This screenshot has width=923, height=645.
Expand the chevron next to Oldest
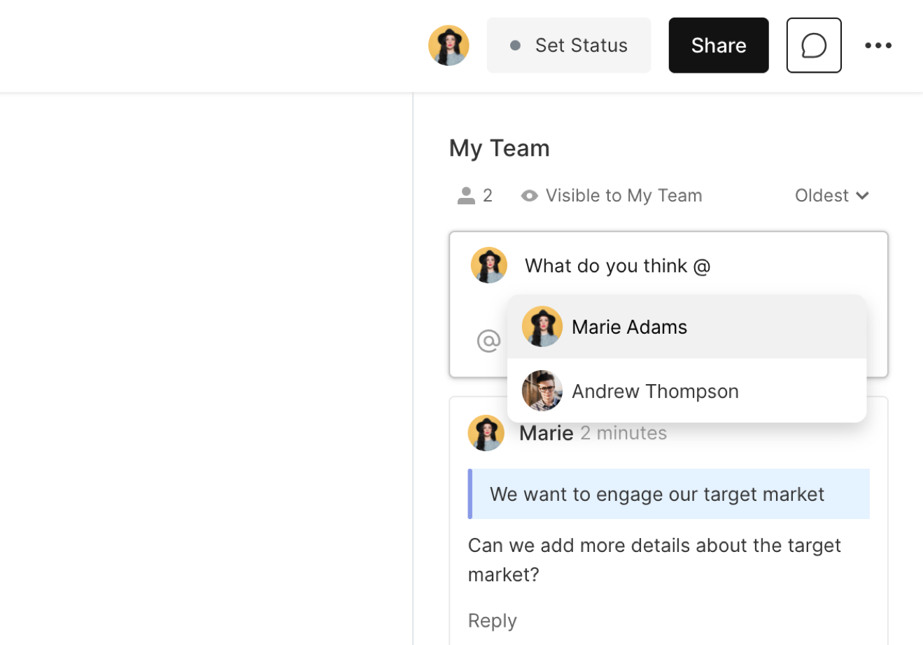point(863,196)
